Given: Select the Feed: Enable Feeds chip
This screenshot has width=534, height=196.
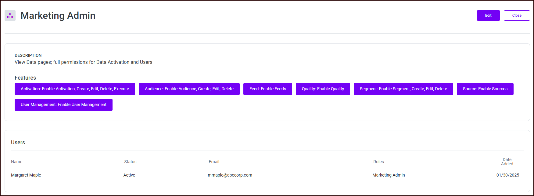Looking at the screenshot, I should point(267,89).
